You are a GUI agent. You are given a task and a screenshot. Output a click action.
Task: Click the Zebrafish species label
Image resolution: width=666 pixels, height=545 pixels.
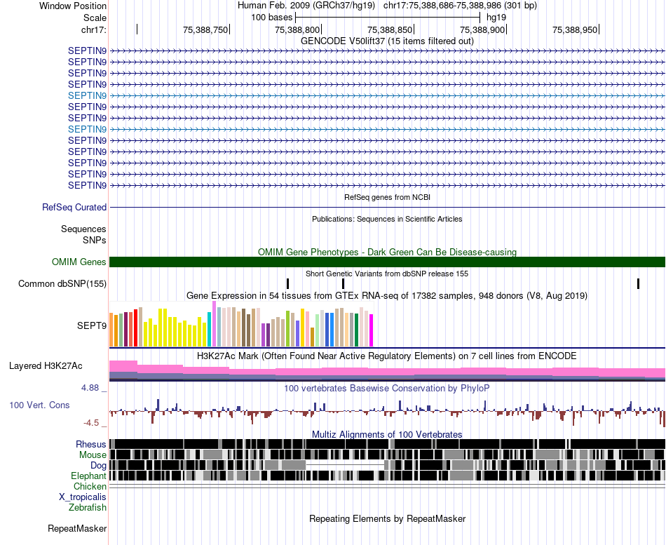point(88,508)
